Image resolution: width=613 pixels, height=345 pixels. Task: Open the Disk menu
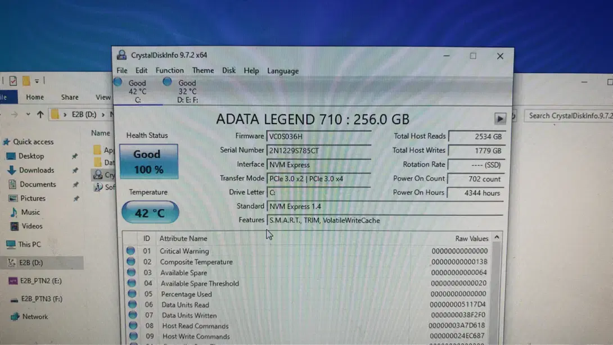click(229, 71)
